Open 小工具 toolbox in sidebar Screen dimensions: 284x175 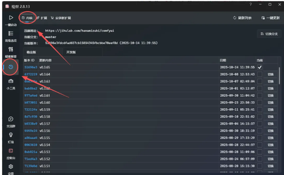click(x=11, y=84)
